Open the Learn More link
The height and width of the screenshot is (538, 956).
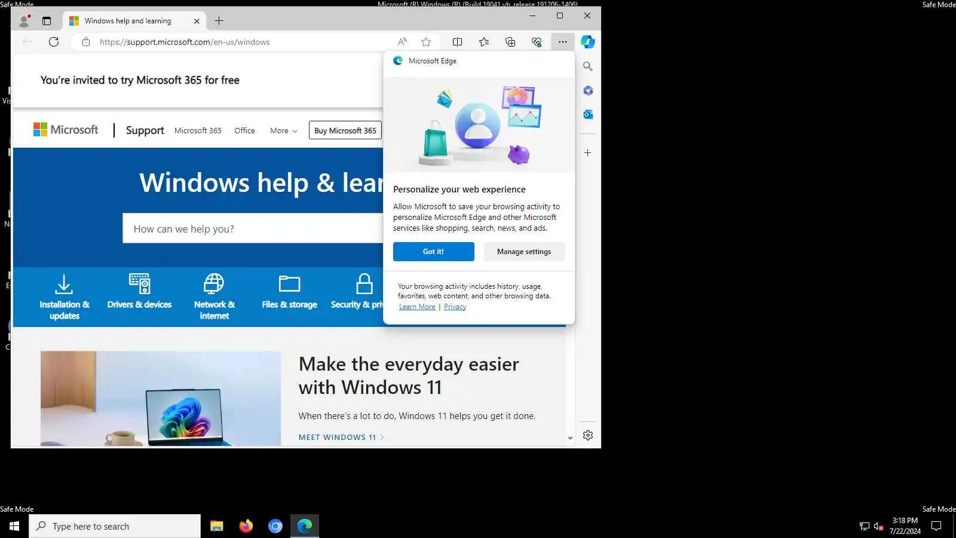[x=417, y=307]
